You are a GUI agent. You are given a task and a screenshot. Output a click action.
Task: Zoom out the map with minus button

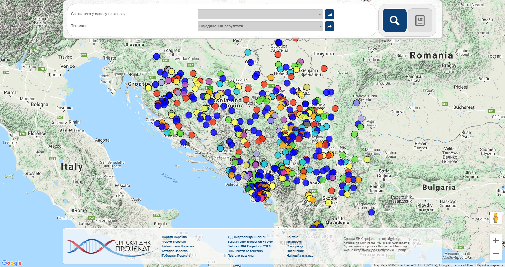(496, 253)
